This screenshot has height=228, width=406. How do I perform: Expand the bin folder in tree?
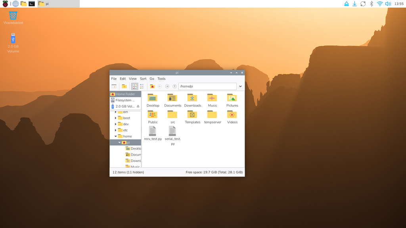point(115,112)
